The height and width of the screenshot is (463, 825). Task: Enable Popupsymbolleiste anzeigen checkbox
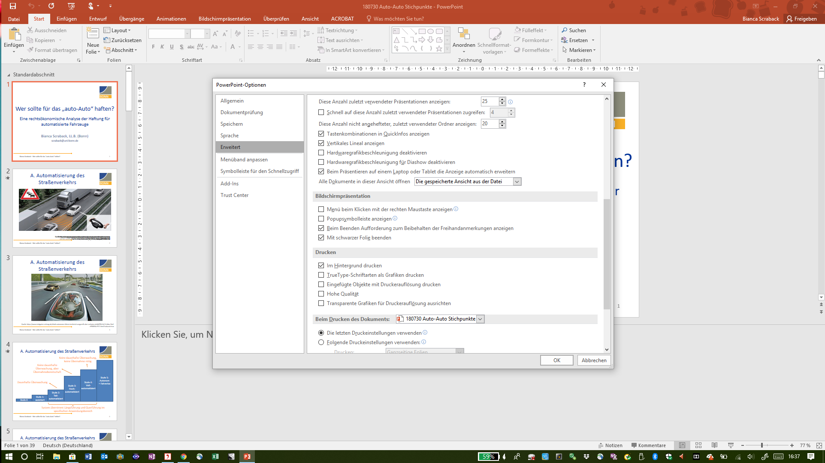click(x=321, y=219)
